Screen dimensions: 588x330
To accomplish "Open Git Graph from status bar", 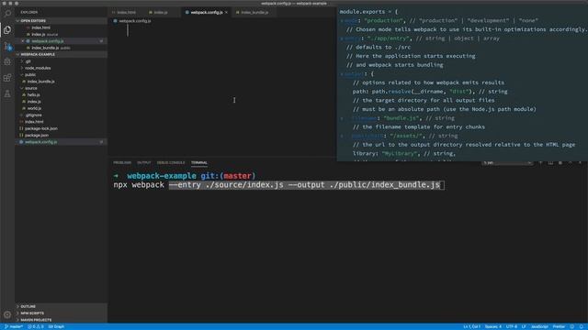I will [56, 326].
